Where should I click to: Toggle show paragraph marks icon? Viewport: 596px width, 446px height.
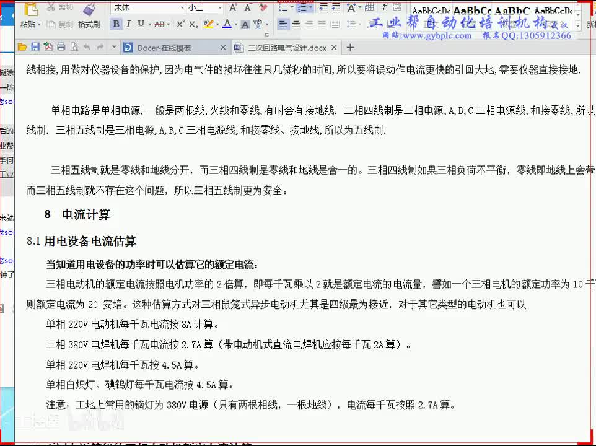397,7
